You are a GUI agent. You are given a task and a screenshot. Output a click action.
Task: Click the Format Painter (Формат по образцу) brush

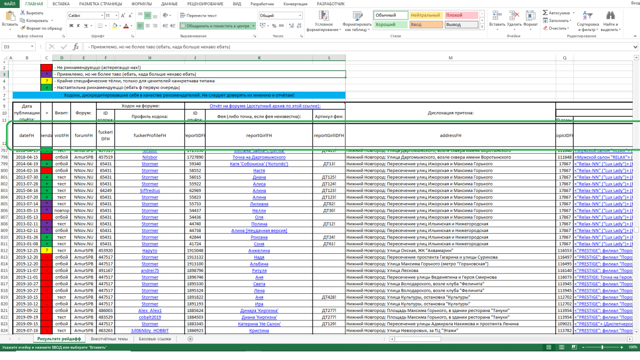point(23,28)
